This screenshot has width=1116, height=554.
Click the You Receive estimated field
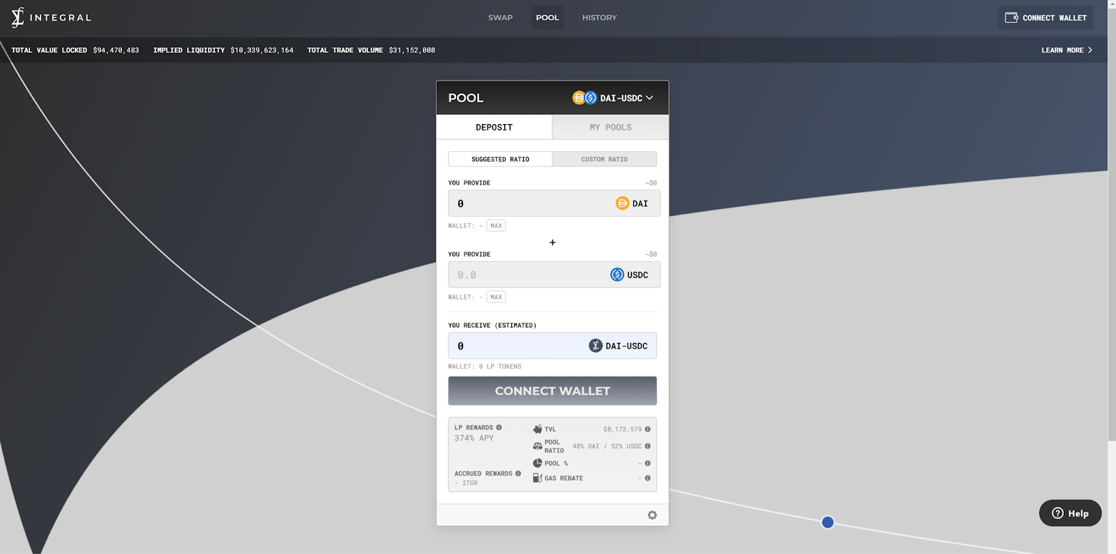click(552, 346)
